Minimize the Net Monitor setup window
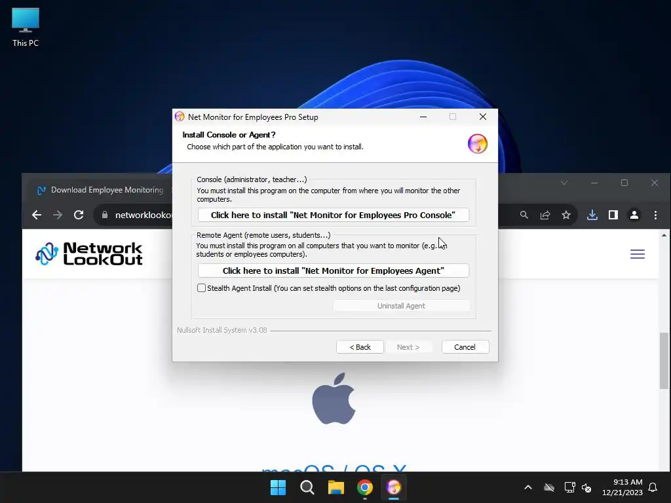The image size is (671, 503). (423, 117)
